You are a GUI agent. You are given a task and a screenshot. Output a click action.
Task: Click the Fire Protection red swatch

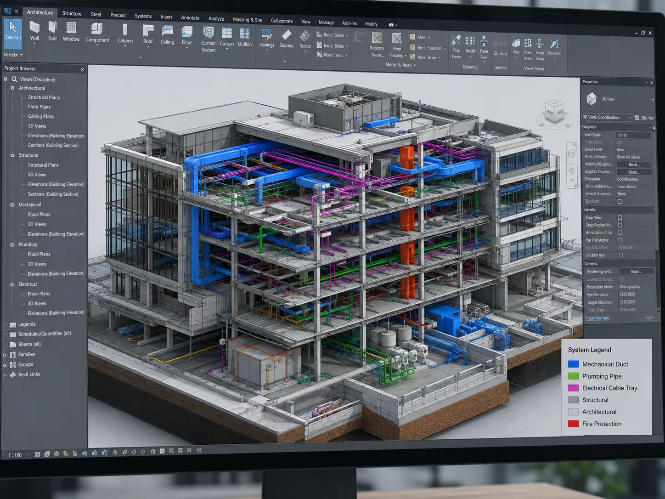point(573,424)
